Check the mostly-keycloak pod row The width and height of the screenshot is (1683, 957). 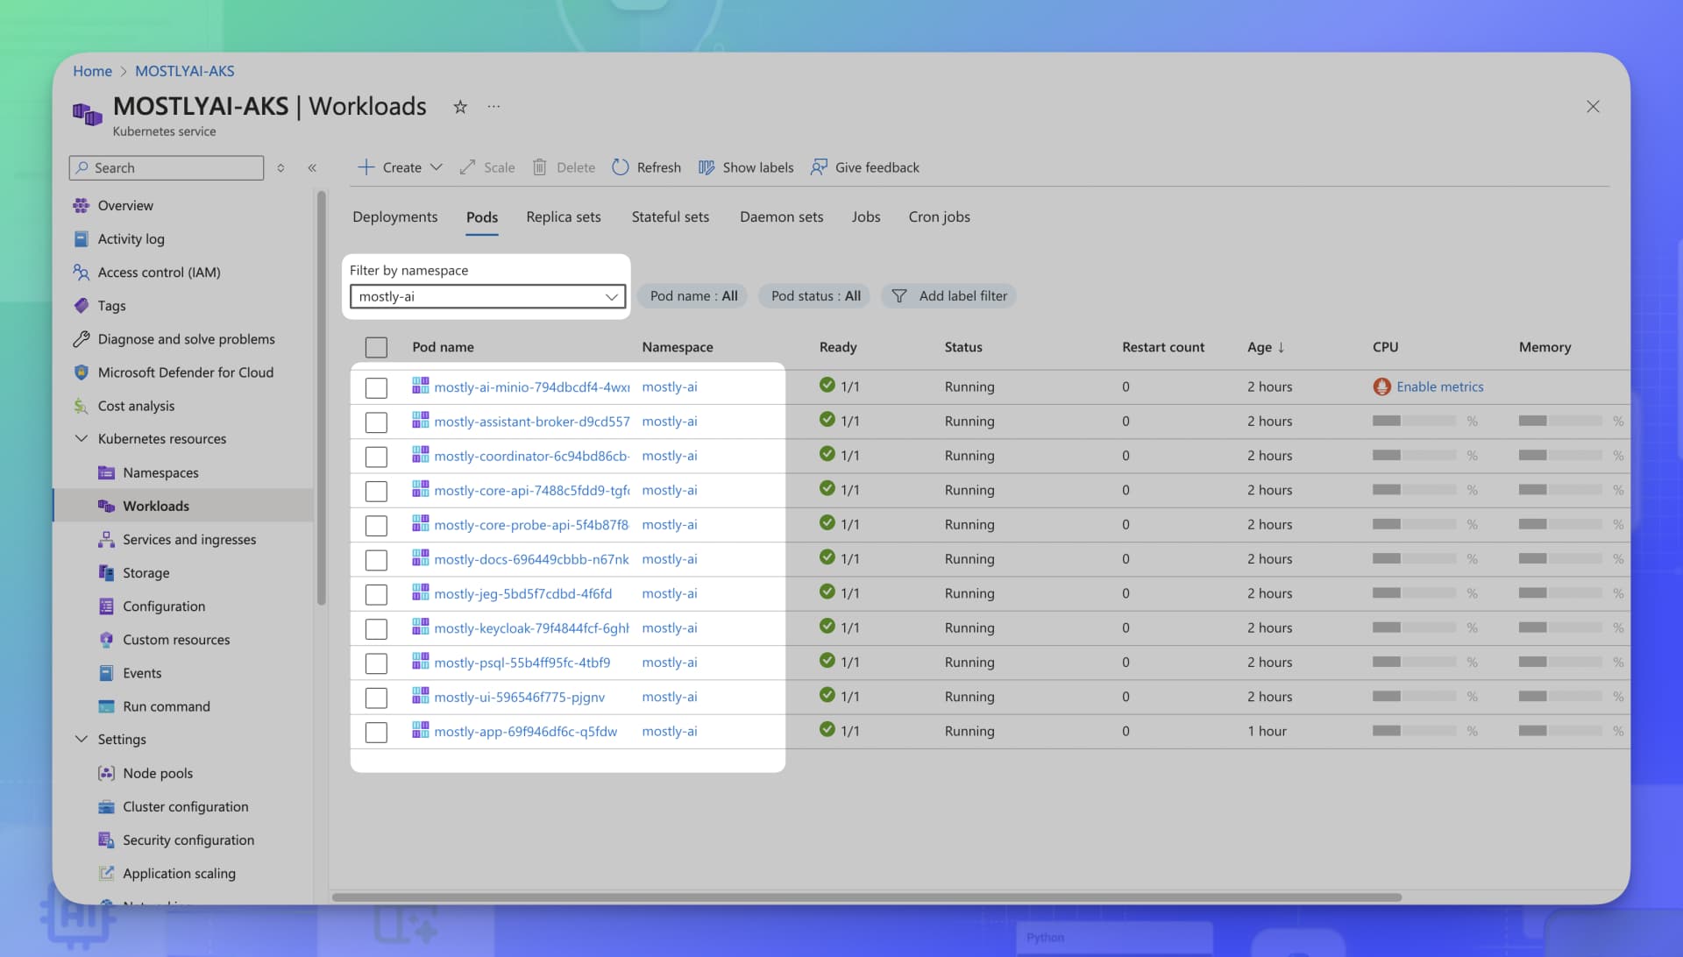pos(376,628)
